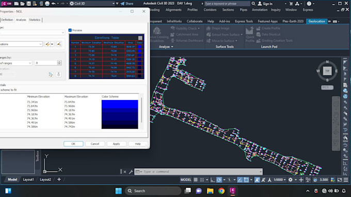
Task: Click the number of ranges stepper arrows
Action: (59, 63)
